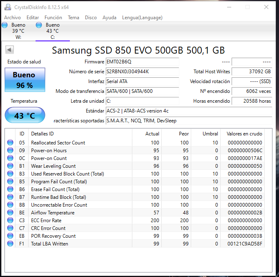This screenshot has height=277, width=279.
Task: Click the status orb for CRC Error Count
Action: point(10,228)
